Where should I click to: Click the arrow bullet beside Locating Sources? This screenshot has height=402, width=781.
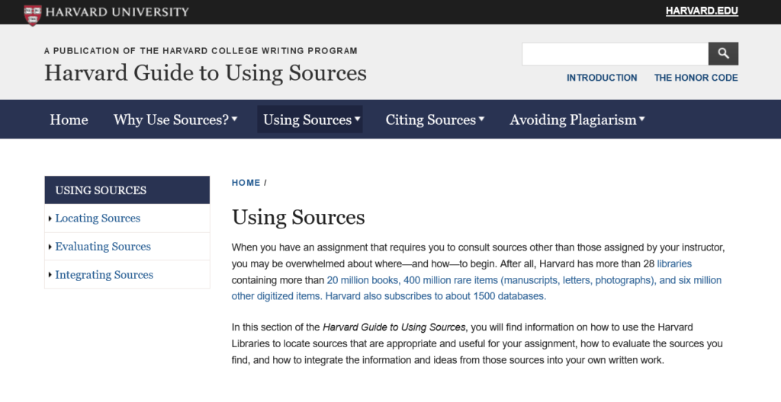[50, 219]
